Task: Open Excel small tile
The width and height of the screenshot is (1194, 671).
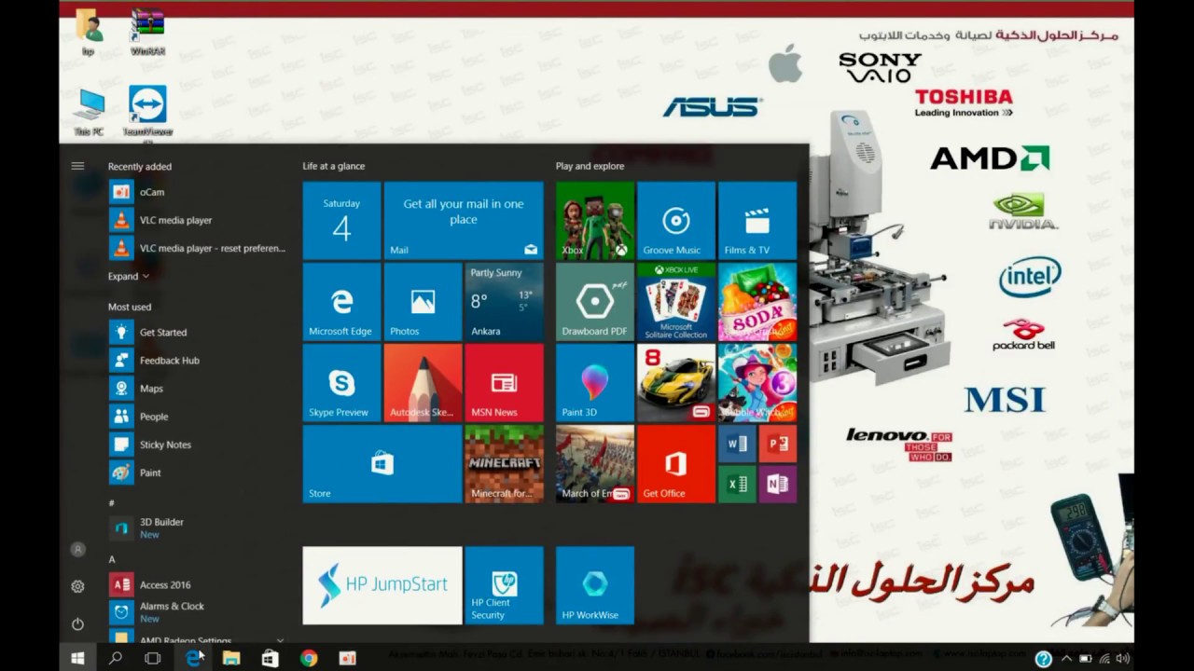Action: (x=737, y=484)
